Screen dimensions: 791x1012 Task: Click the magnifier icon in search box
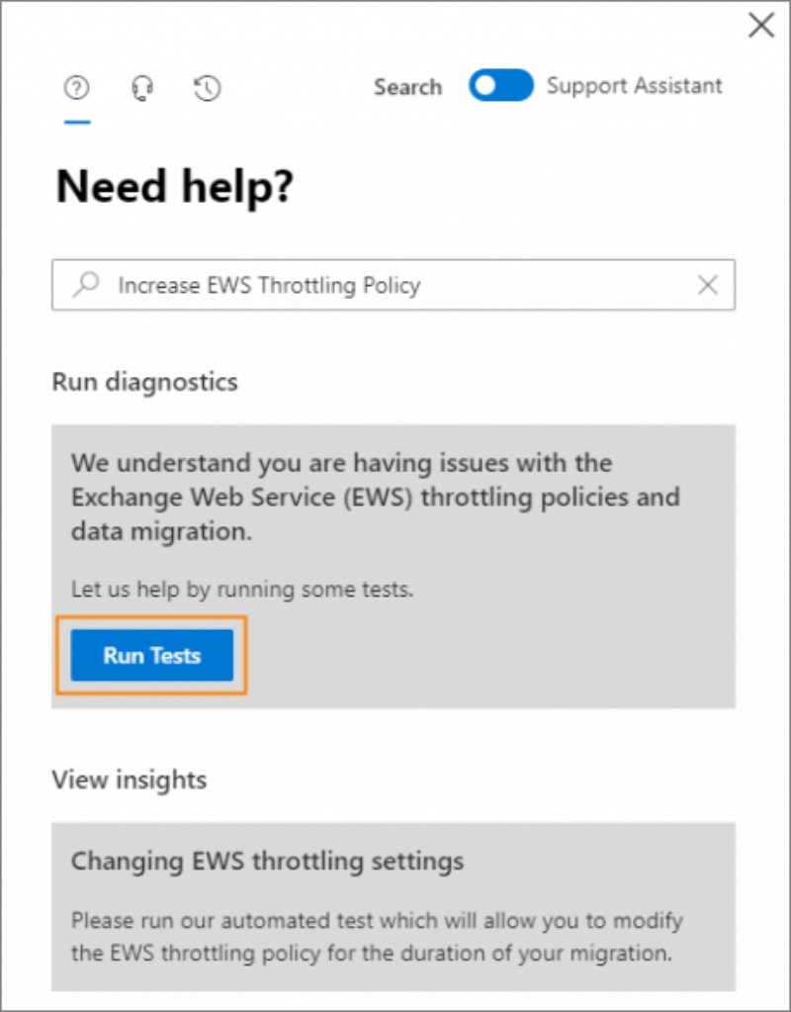[x=87, y=285]
